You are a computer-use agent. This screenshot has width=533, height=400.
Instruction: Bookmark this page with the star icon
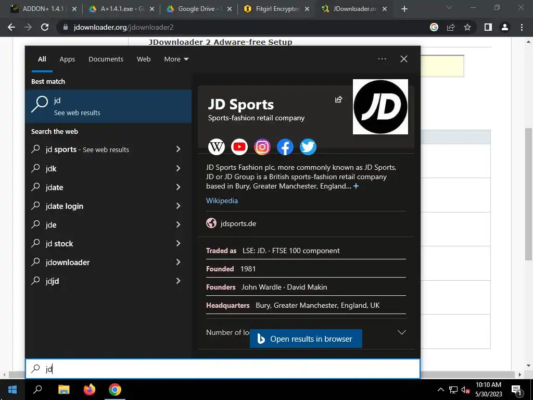click(467, 27)
